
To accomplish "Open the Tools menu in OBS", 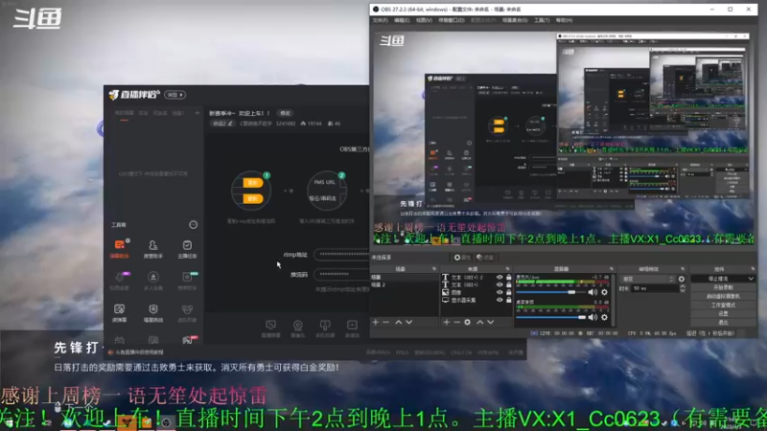I will pos(542,20).
